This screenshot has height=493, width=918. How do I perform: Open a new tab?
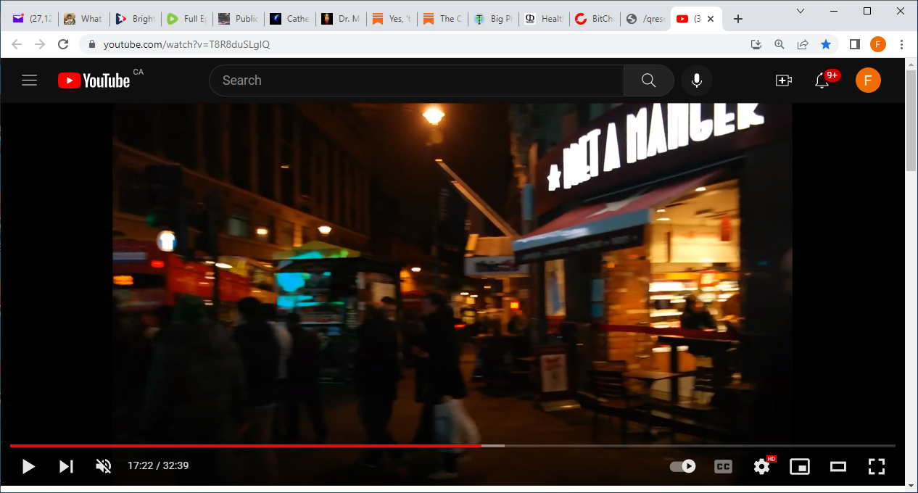tap(738, 19)
